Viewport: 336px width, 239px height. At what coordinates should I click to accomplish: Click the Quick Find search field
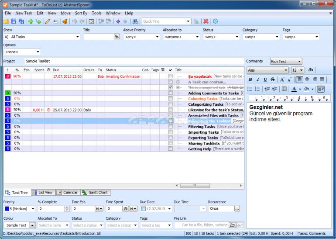(x=164, y=21)
